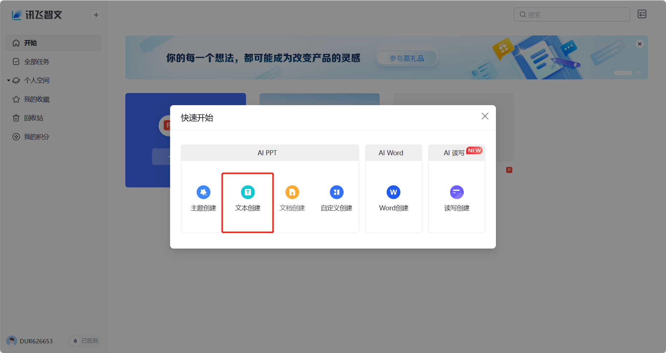
Task: Click the 自定义创建 label
Action: click(x=337, y=208)
